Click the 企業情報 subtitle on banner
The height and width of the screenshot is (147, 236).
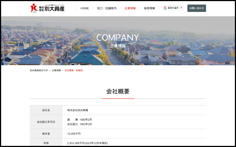click(118, 46)
